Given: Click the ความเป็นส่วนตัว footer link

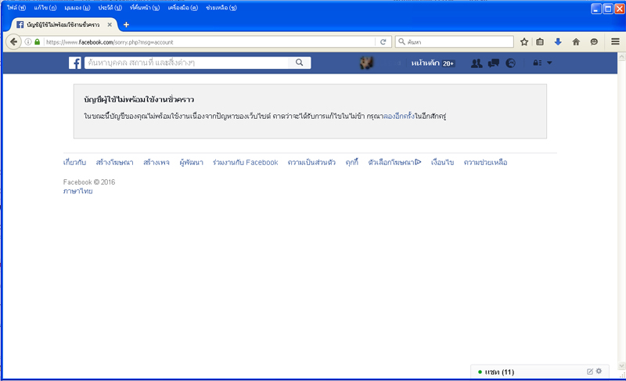Looking at the screenshot, I should (311, 163).
